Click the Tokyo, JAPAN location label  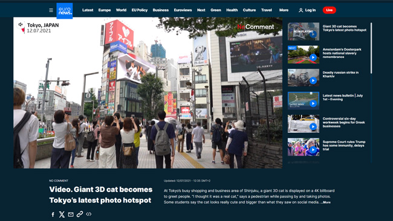click(x=43, y=25)
